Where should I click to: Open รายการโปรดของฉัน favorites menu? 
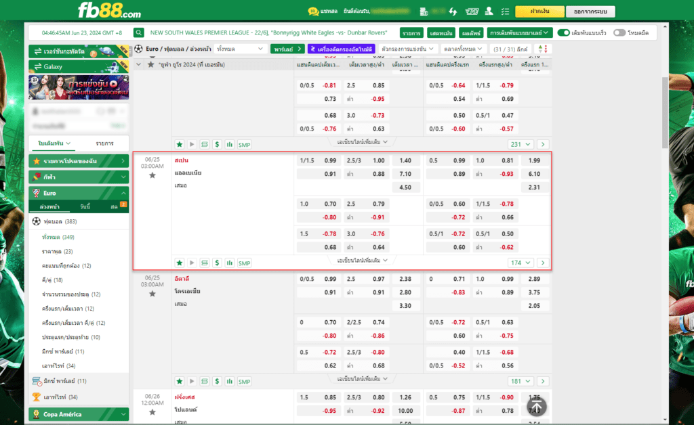[x=79, y=161]
